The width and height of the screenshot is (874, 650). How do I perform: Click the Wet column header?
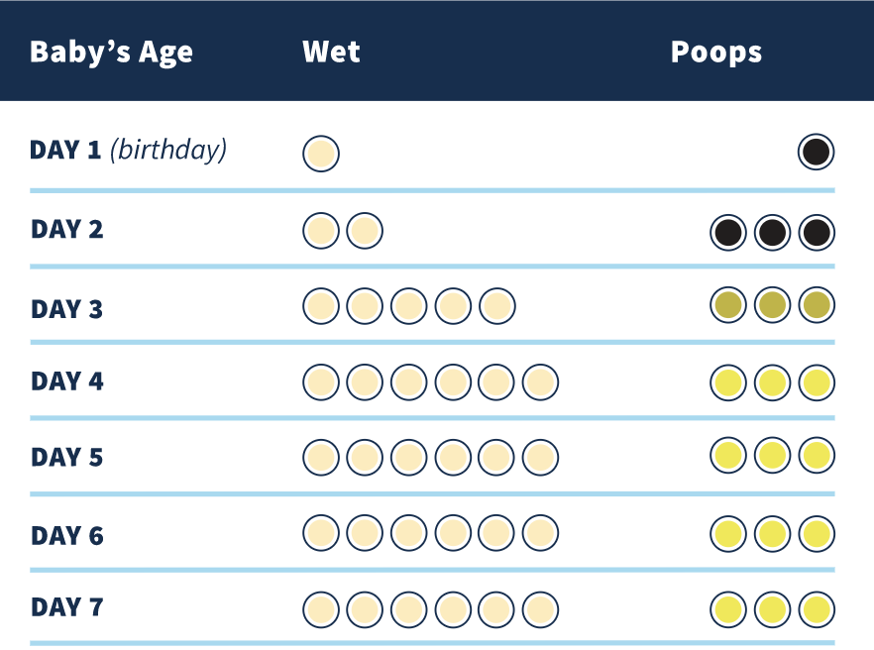point(331,52)
